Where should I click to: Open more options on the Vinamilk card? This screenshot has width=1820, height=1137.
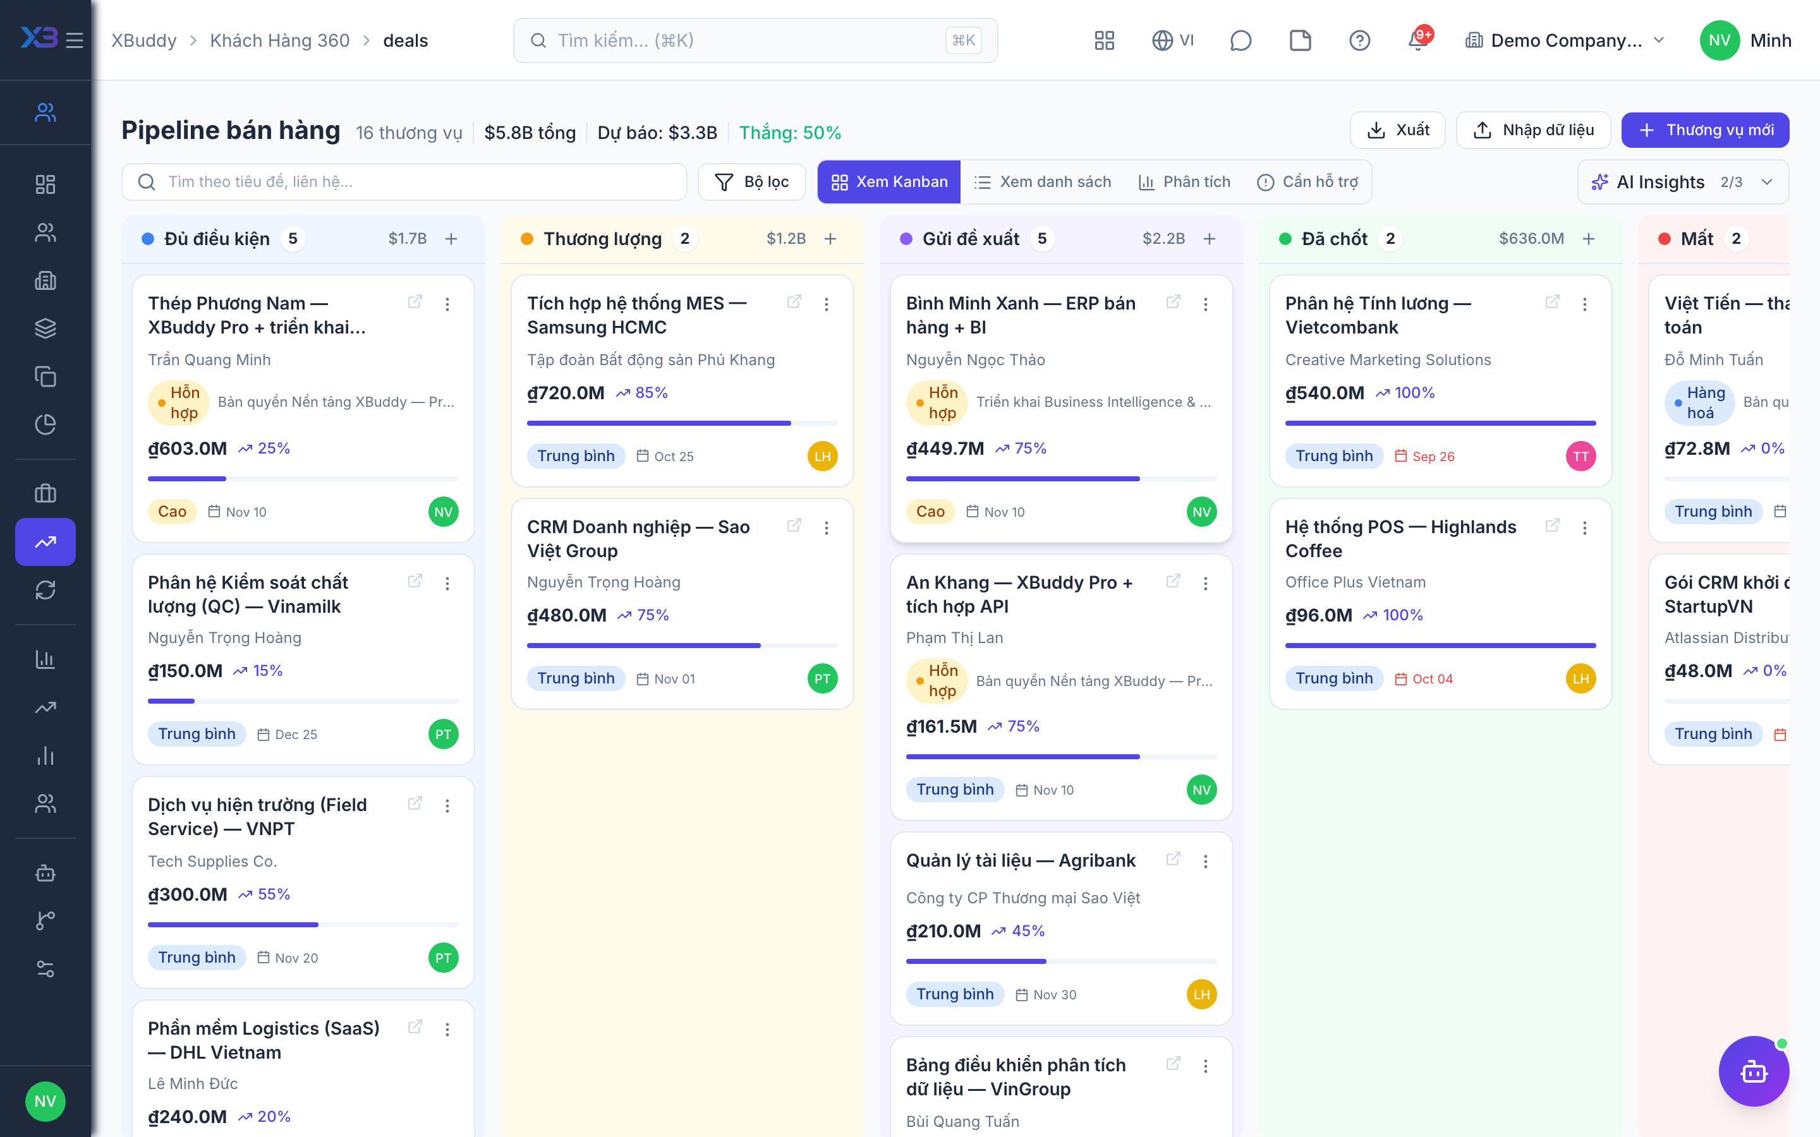[447, 584]
